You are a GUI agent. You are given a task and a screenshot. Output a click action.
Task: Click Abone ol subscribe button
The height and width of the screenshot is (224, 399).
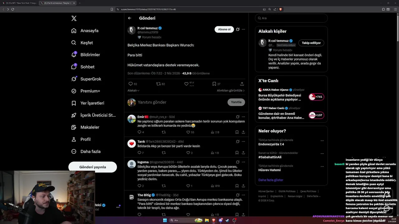[x=224, y=29]
